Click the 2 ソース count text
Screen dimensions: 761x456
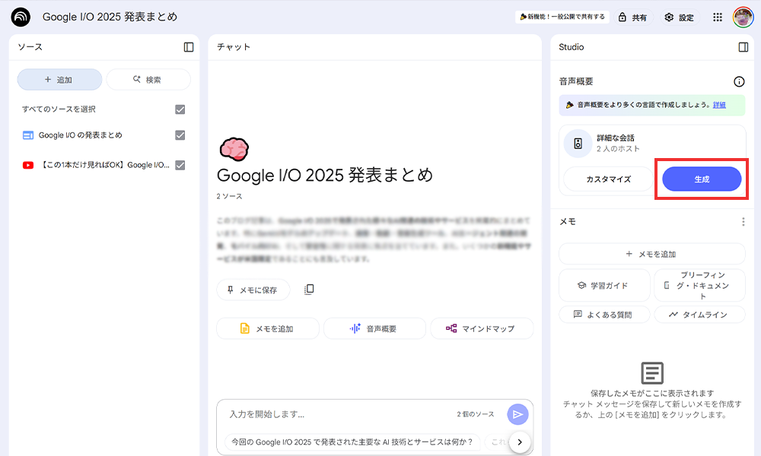pos(229,196)
